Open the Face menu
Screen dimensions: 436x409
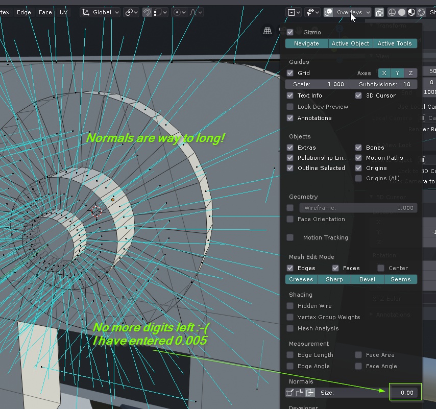[45, 12]
